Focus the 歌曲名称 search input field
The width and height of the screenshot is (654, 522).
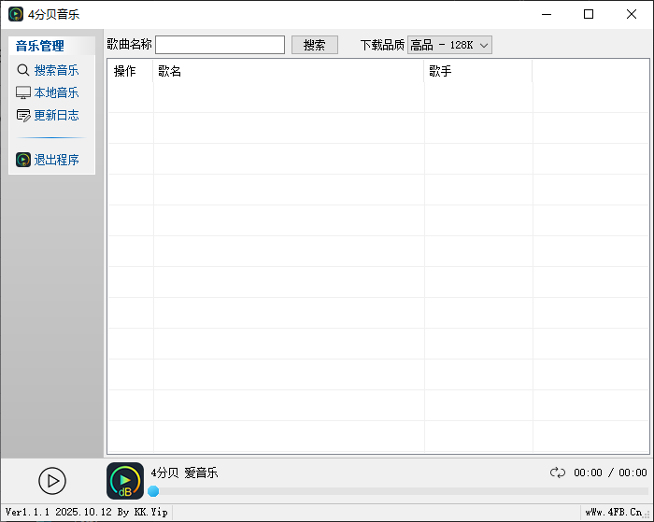[x=220, y=45]
